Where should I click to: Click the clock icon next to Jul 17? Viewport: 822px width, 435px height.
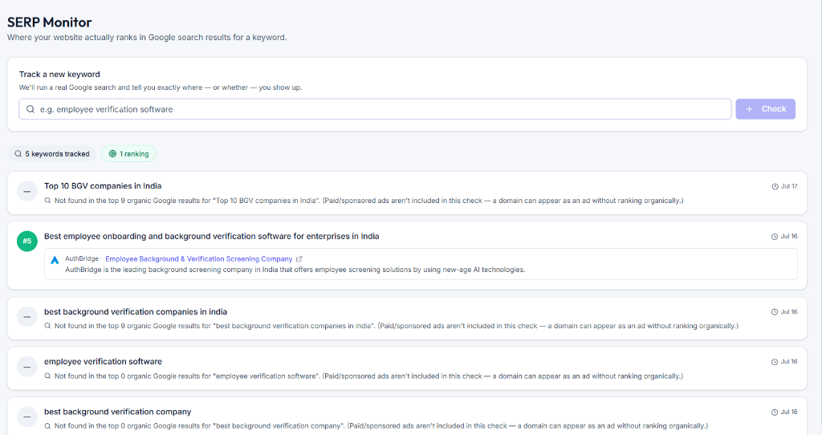tap(775, 186)
